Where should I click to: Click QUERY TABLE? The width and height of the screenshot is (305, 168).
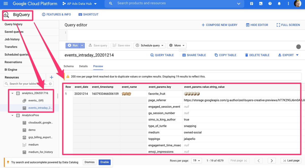(162, 55)
